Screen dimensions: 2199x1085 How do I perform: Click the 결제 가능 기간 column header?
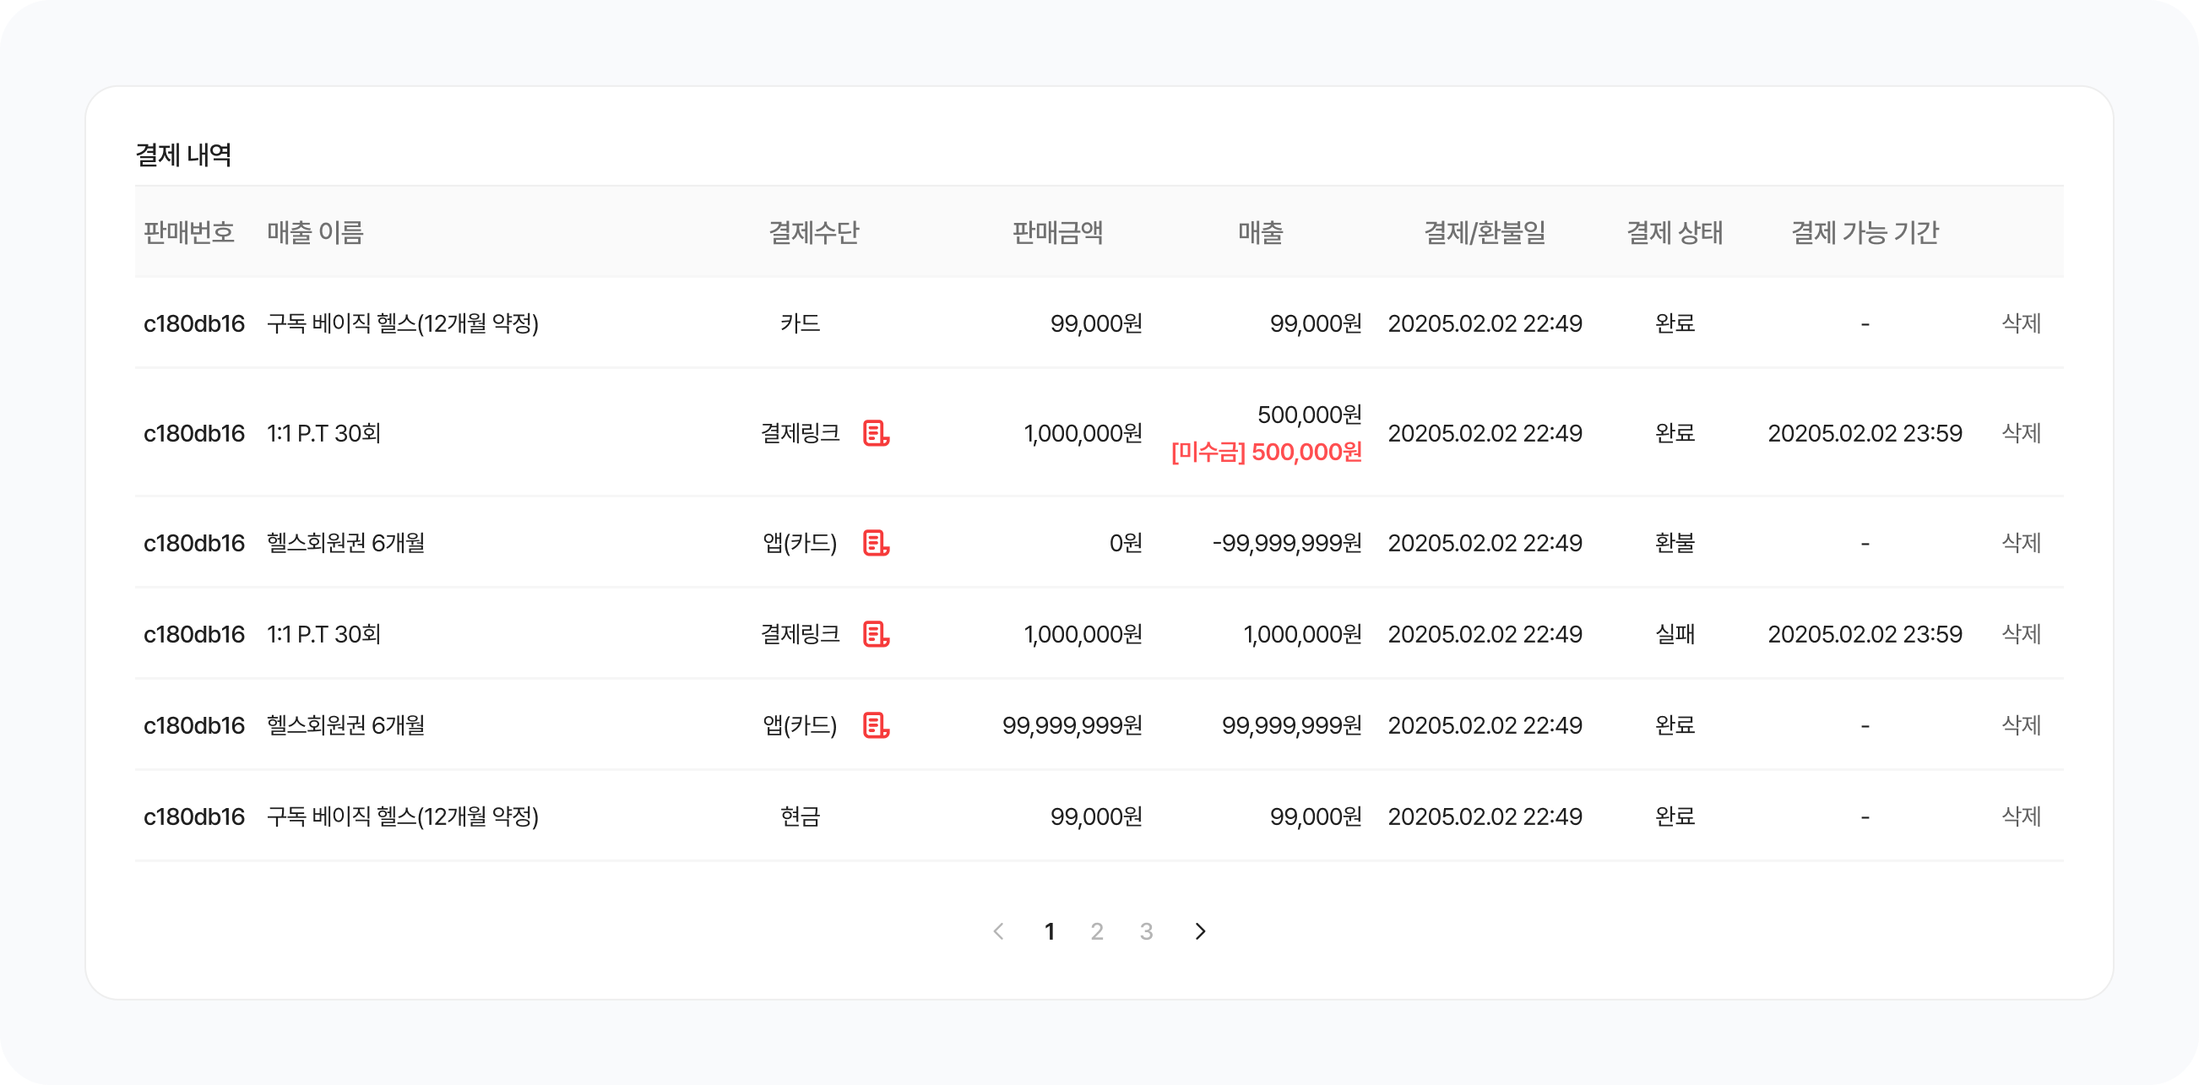(1865, 232)
